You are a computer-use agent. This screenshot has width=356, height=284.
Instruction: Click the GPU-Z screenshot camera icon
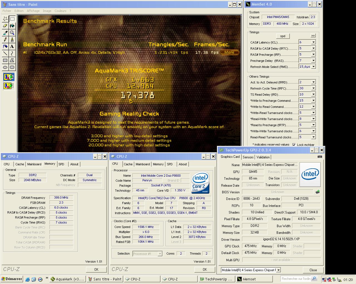[320, 157]
